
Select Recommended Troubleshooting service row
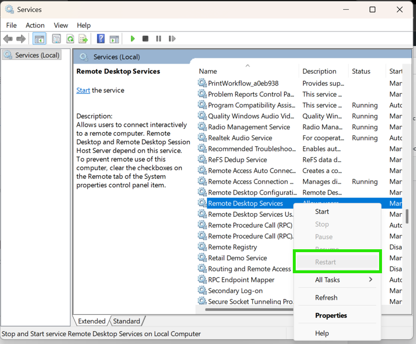point(300,149)
